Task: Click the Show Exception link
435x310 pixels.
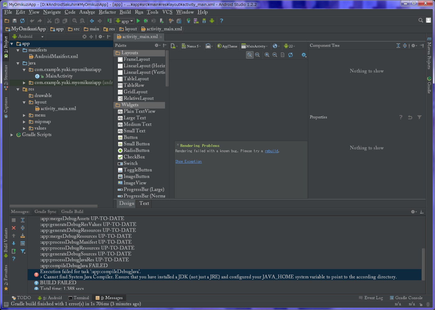Action: [x=188, y=162]
